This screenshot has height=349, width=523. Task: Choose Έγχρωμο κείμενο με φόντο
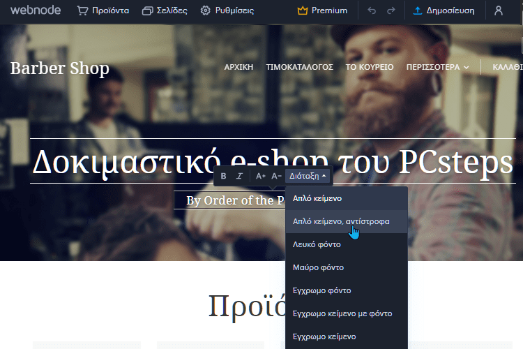coord(347,313)
